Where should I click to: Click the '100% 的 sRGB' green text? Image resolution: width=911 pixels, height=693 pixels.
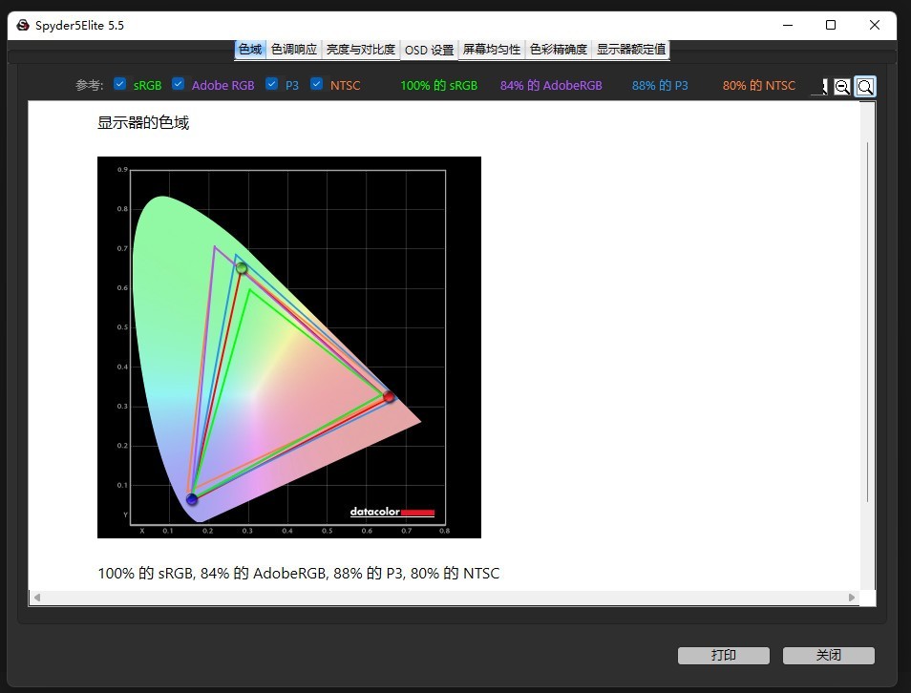(x=438, y=85)
